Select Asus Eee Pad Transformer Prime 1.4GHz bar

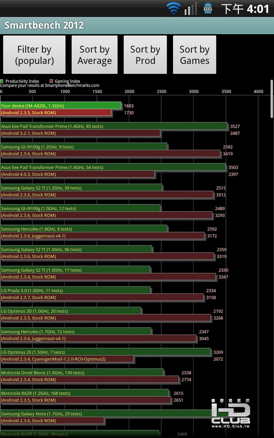tap(114, 126)
